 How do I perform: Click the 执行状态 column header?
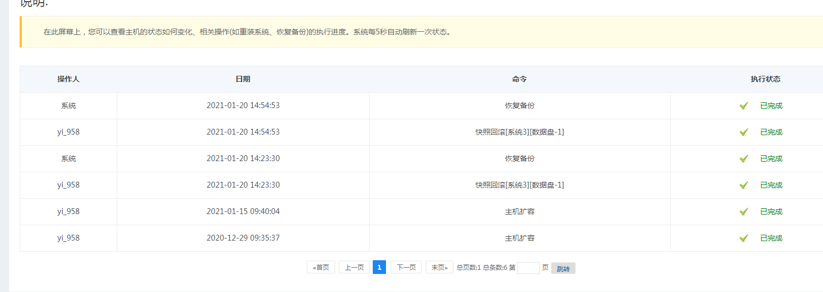[x=765, y=79]
